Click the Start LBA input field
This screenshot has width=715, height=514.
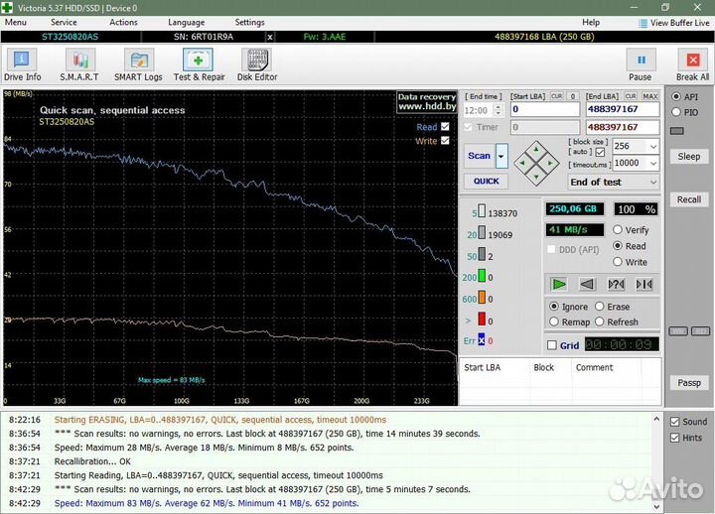pyautogui.click(x=544, y=110)
